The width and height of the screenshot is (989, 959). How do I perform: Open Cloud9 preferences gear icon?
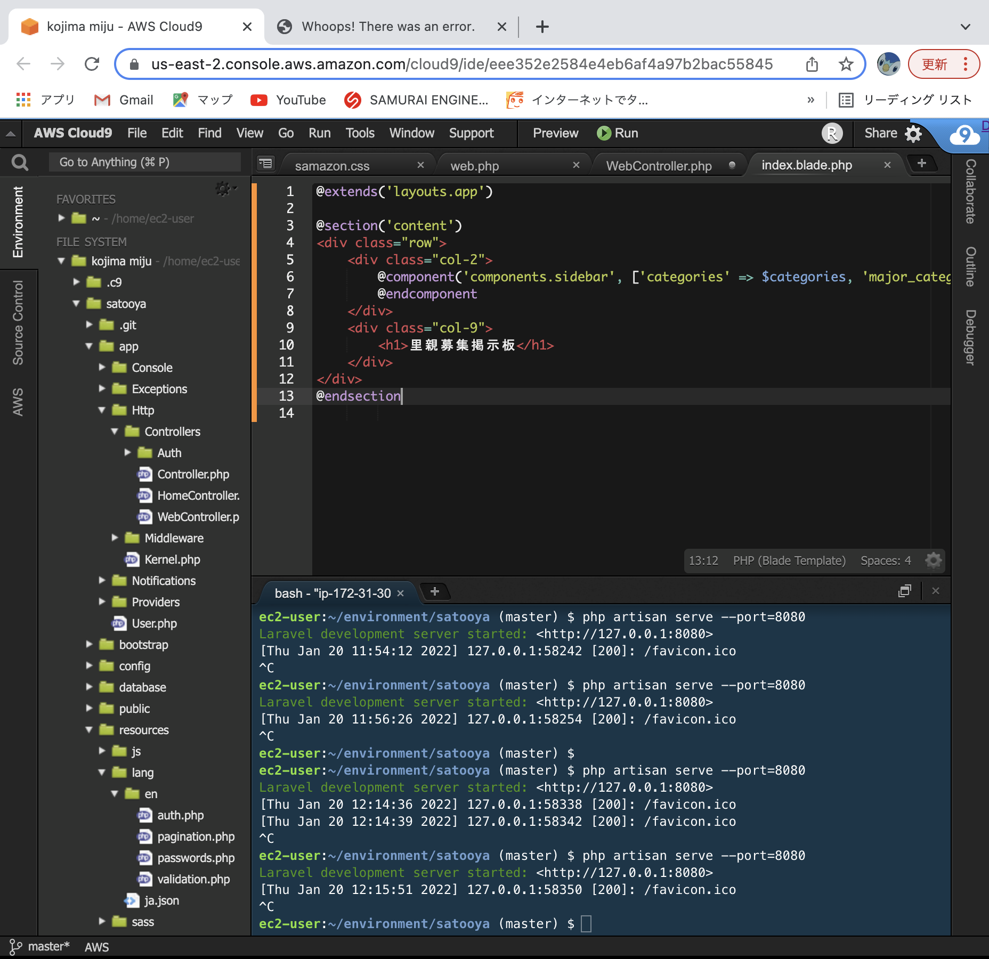[x=913, y=134]
